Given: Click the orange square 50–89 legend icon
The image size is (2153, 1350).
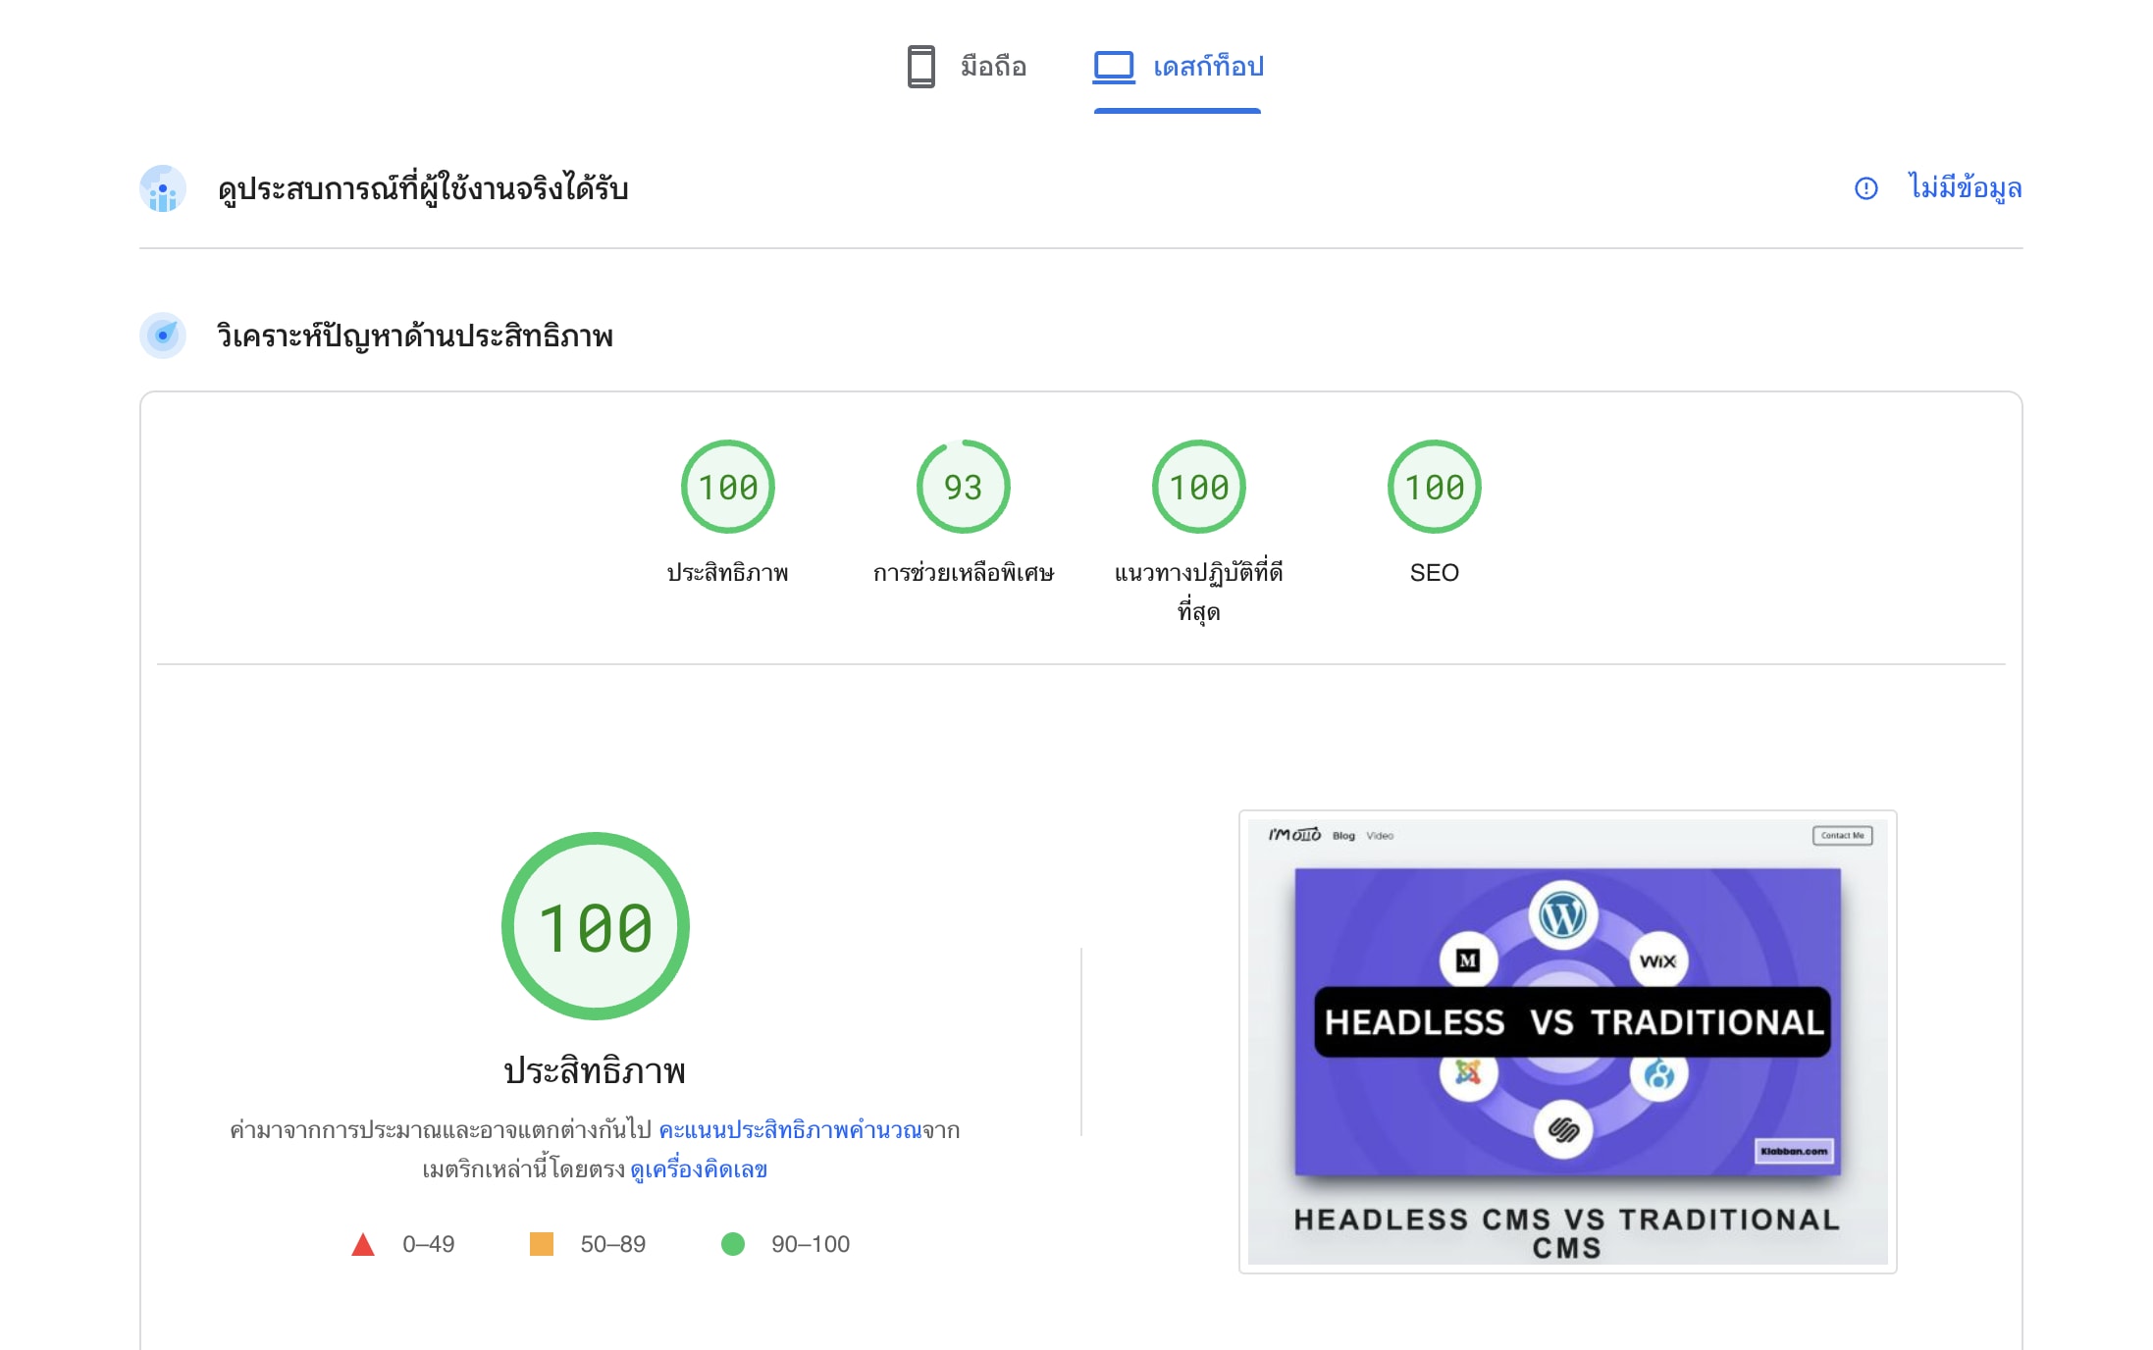Looking at the screenshot, I should pos(541,1244).
